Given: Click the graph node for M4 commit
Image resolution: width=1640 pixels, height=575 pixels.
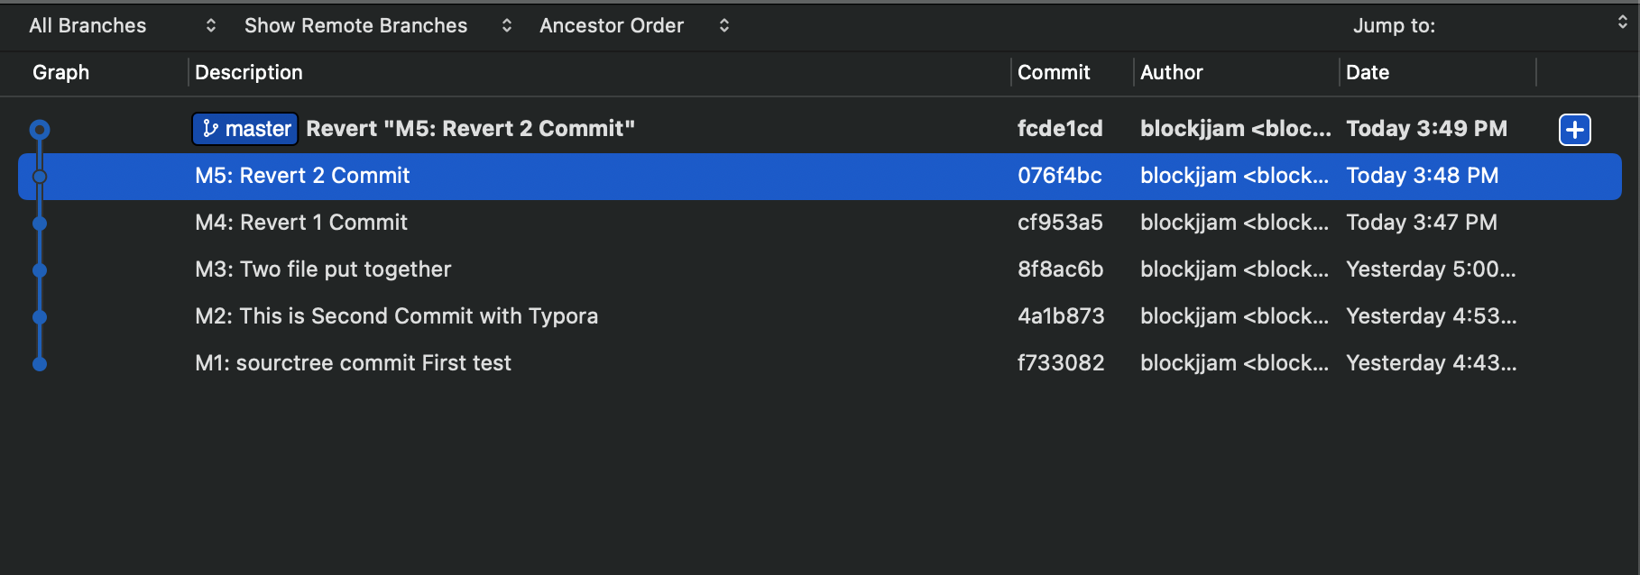Looking at the screenshot, I should pyautogui.click(x=40, y=224).
